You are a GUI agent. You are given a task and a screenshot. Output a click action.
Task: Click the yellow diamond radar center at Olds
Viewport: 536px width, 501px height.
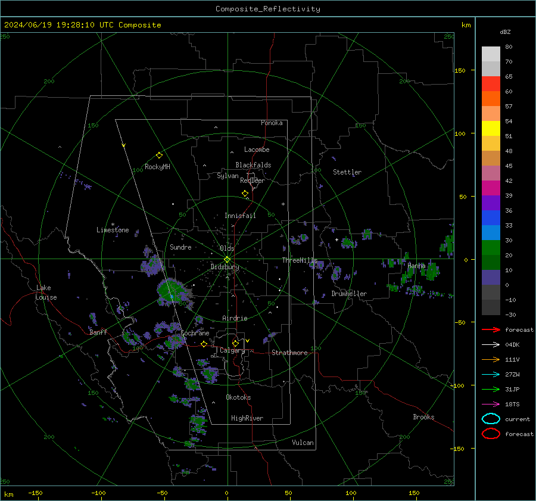[x=227, y=260]
